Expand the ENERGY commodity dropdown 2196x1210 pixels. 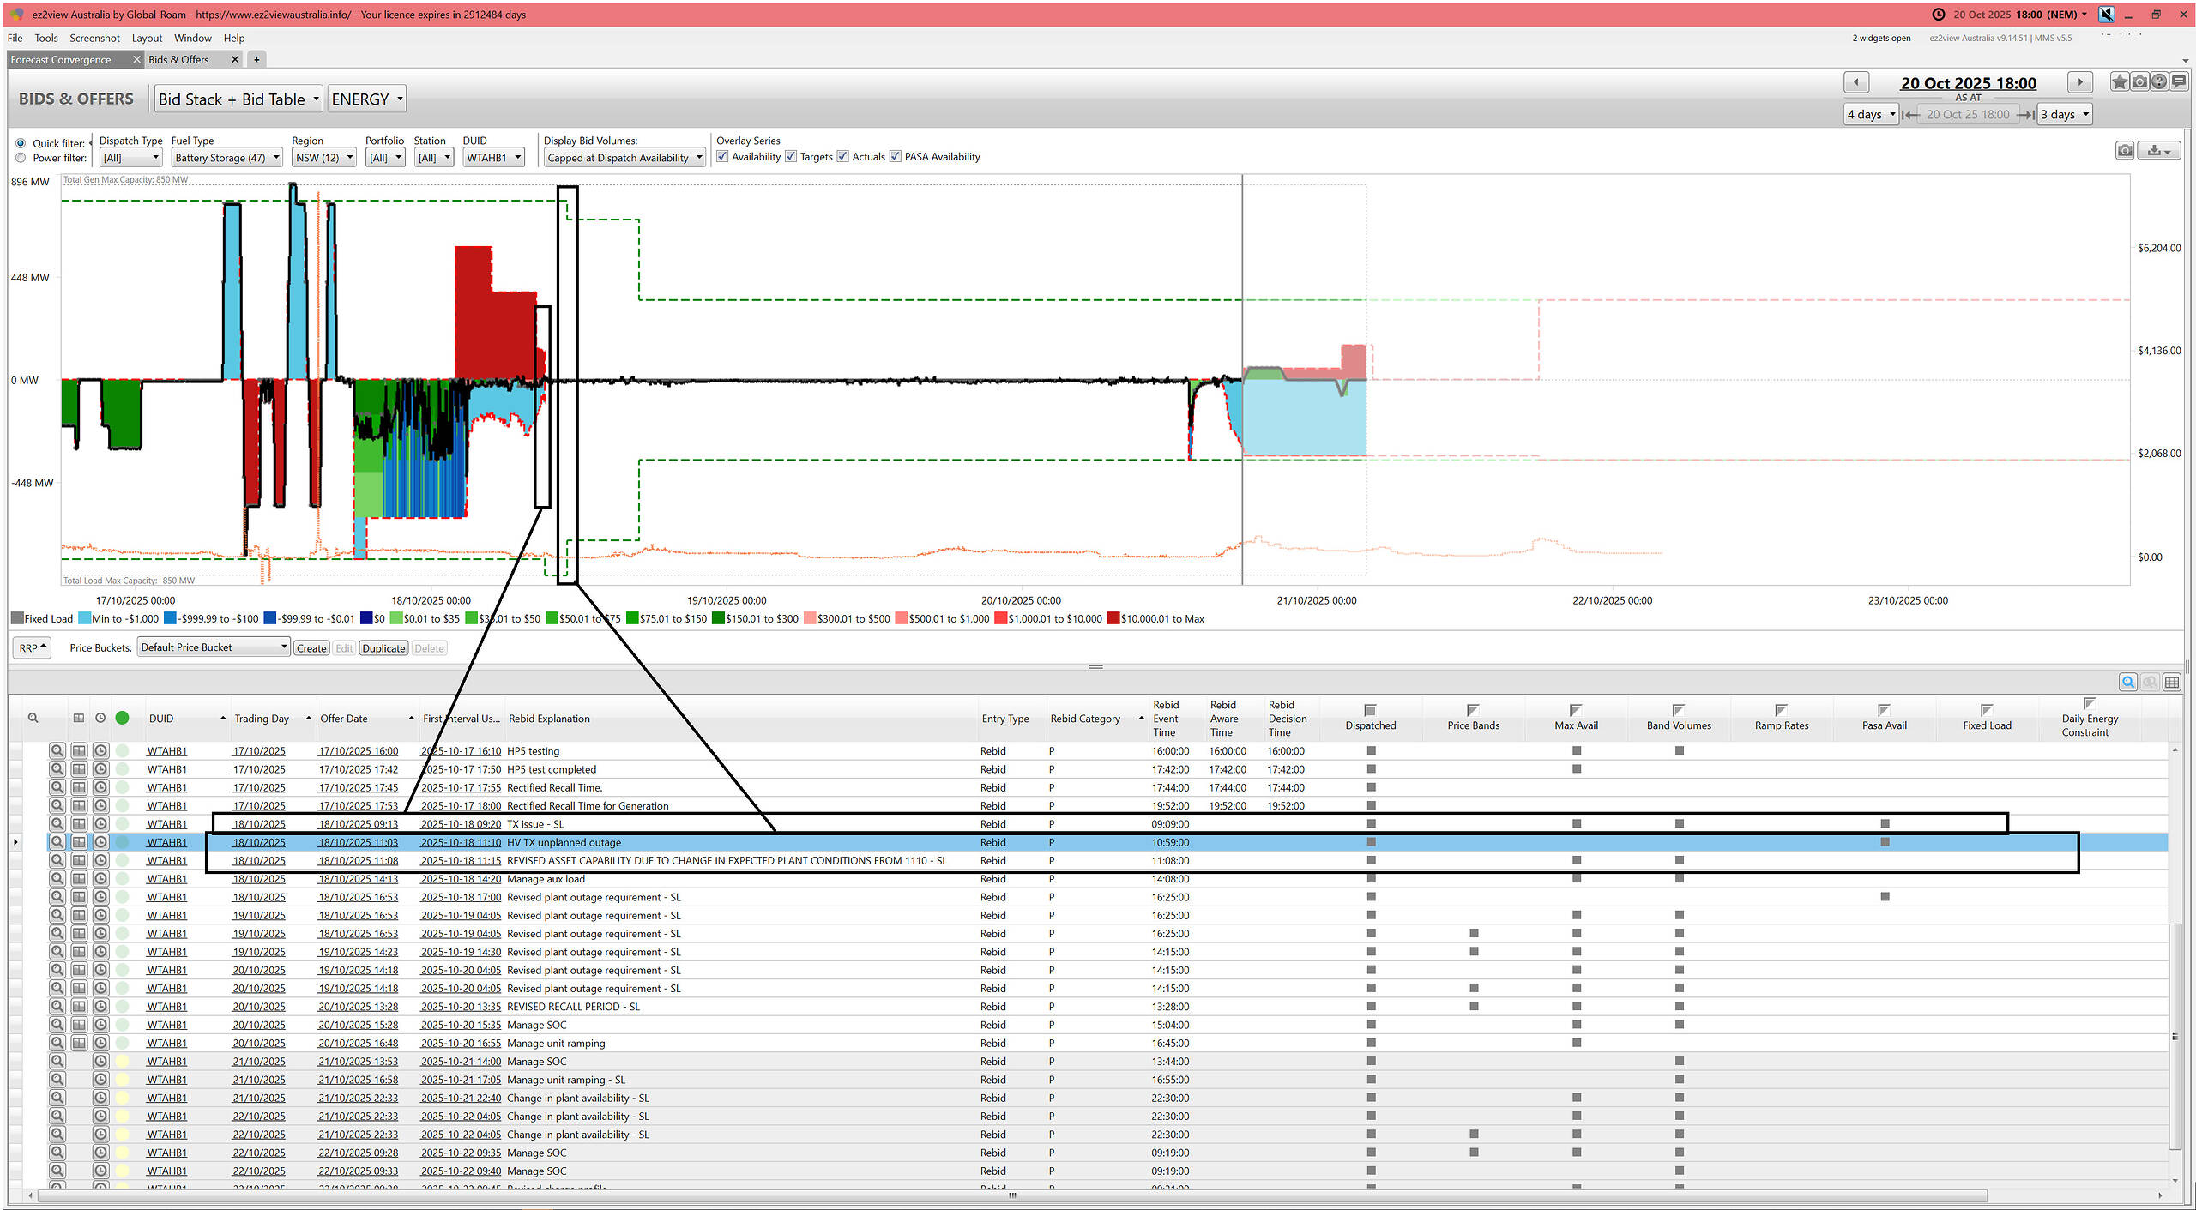click(366, 99)
